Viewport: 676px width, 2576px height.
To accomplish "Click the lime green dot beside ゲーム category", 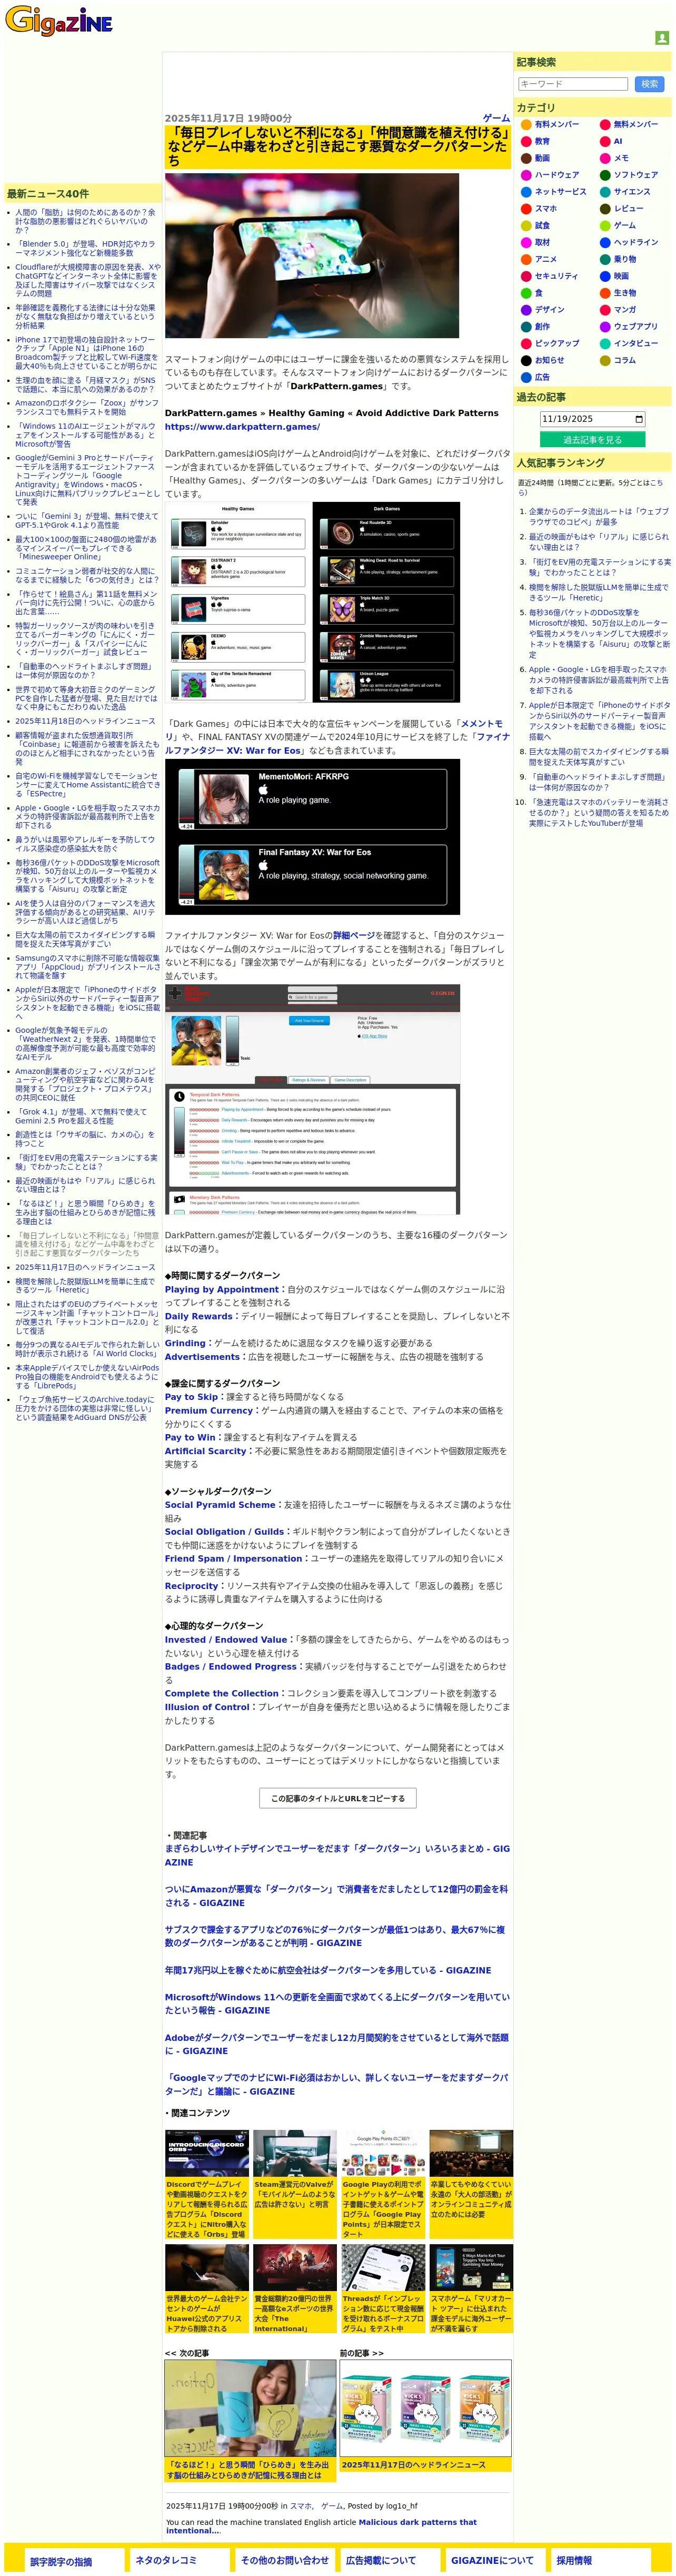I will [605, 226].
